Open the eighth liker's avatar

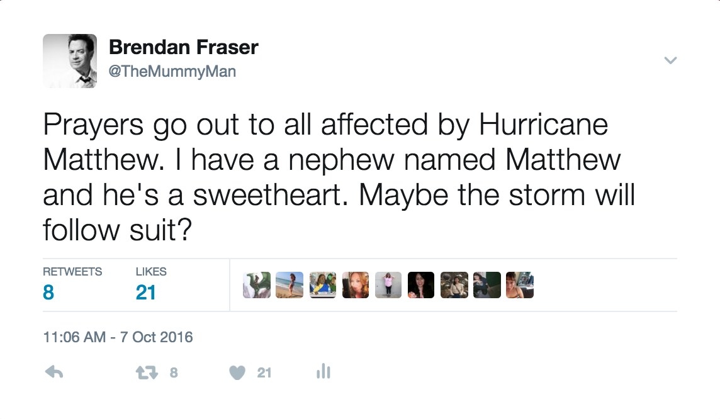click(x=487, y=285)
